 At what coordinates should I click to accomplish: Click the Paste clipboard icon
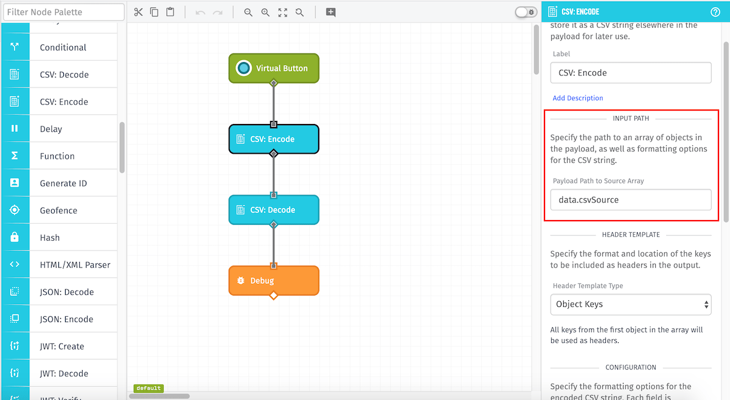[171, 12]
